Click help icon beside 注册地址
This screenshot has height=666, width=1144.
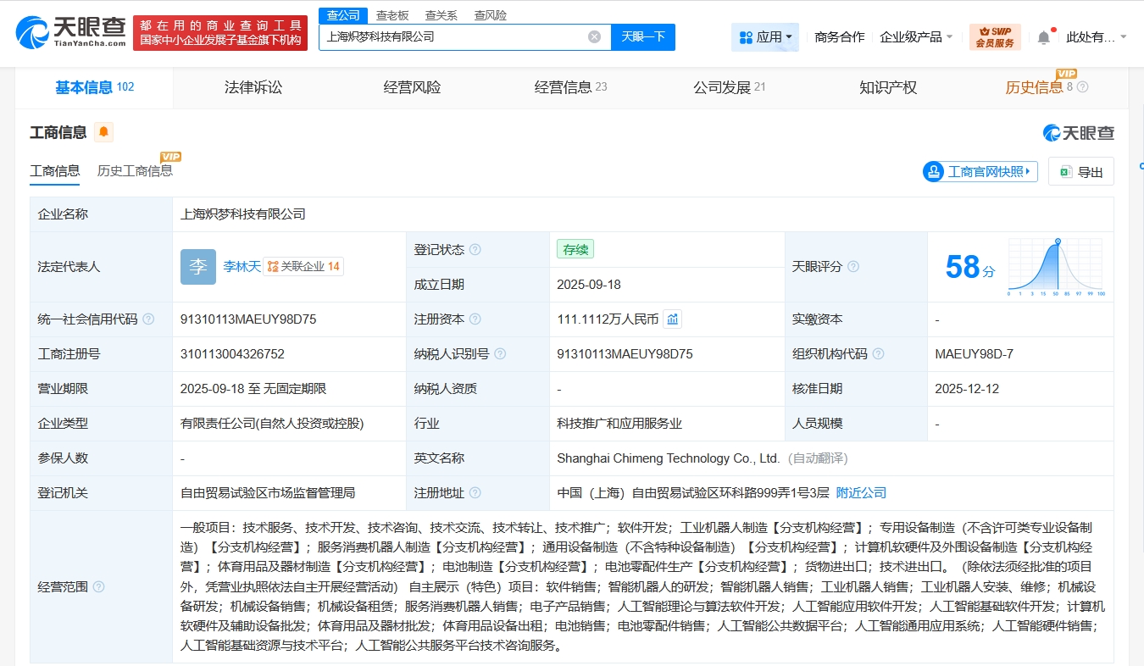coord(475,493)
